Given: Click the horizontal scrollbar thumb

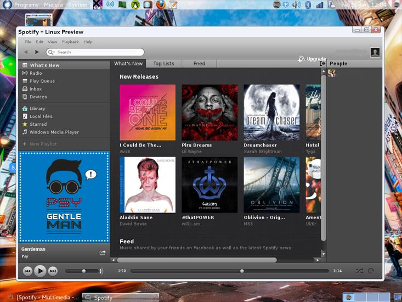Looking at the screenshot, I should tap(197, 260).
